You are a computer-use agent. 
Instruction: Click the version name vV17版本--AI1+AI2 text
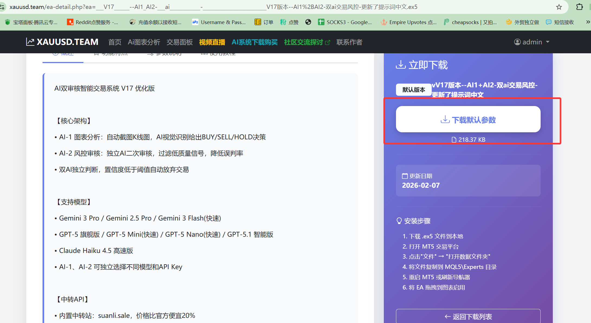[x=485, y=90]
